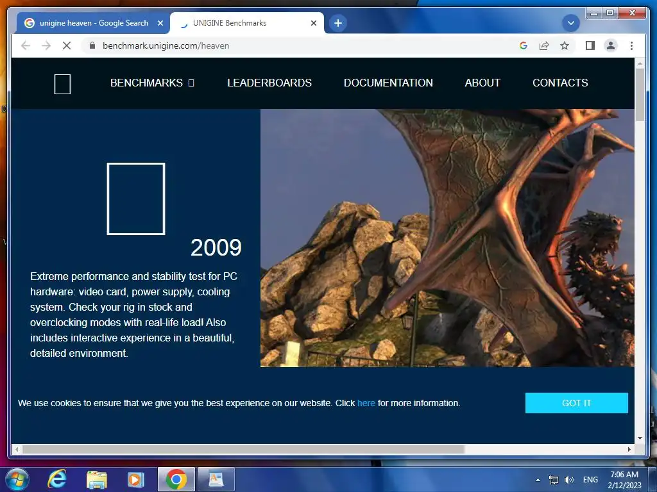This screenshot has width=657, height=492.
Task: Open the tab search dropdown arrow
Action: point(570,23)
